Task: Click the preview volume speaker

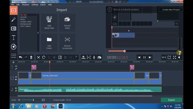Action: (x=179, y=57)
